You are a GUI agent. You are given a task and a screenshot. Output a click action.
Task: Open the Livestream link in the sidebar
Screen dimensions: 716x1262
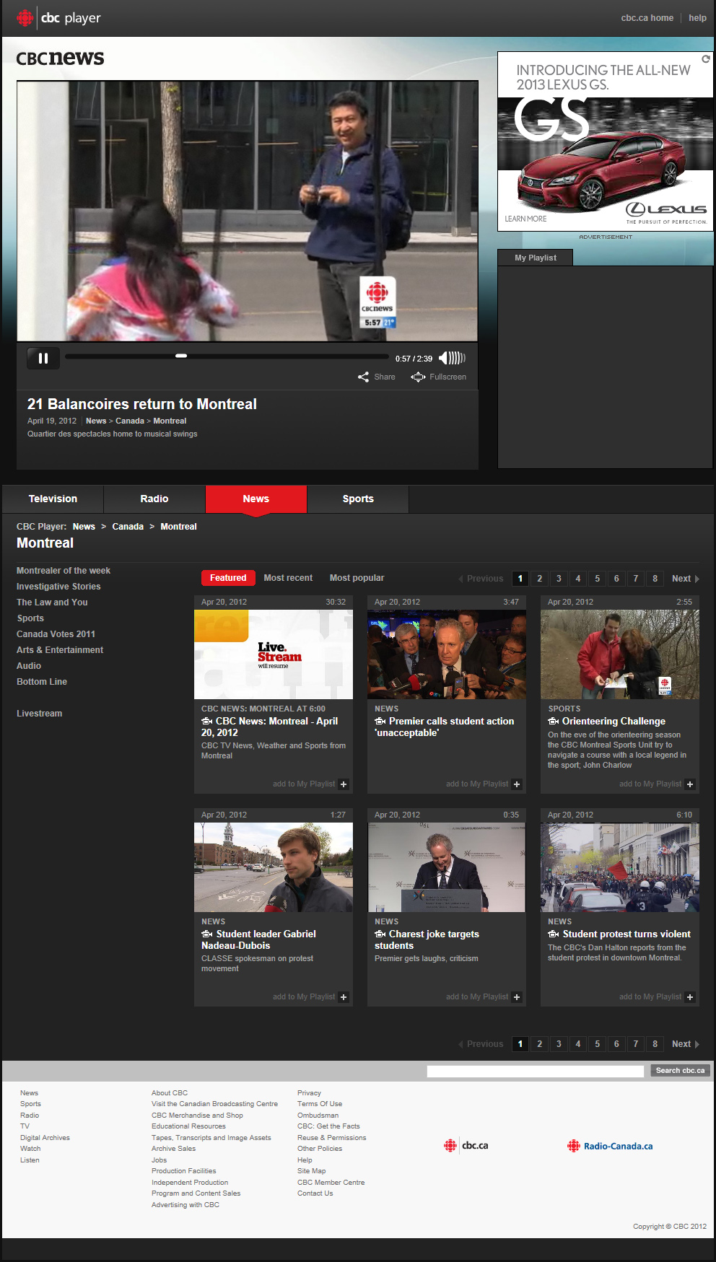point(40,714)
